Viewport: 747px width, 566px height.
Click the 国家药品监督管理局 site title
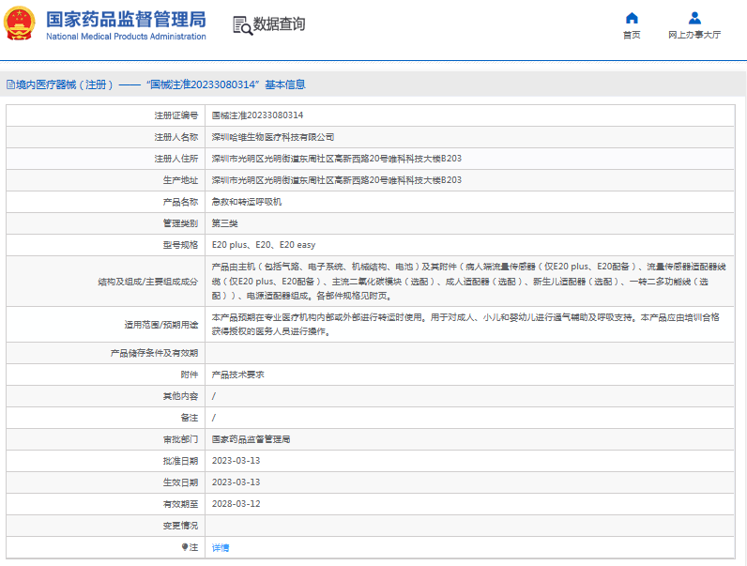(x=125, y=18)
